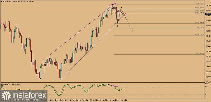Click the Stoch(8,3,3) indicator label
This screenshot has height=102, width=211.
click(x=5, y=84)
